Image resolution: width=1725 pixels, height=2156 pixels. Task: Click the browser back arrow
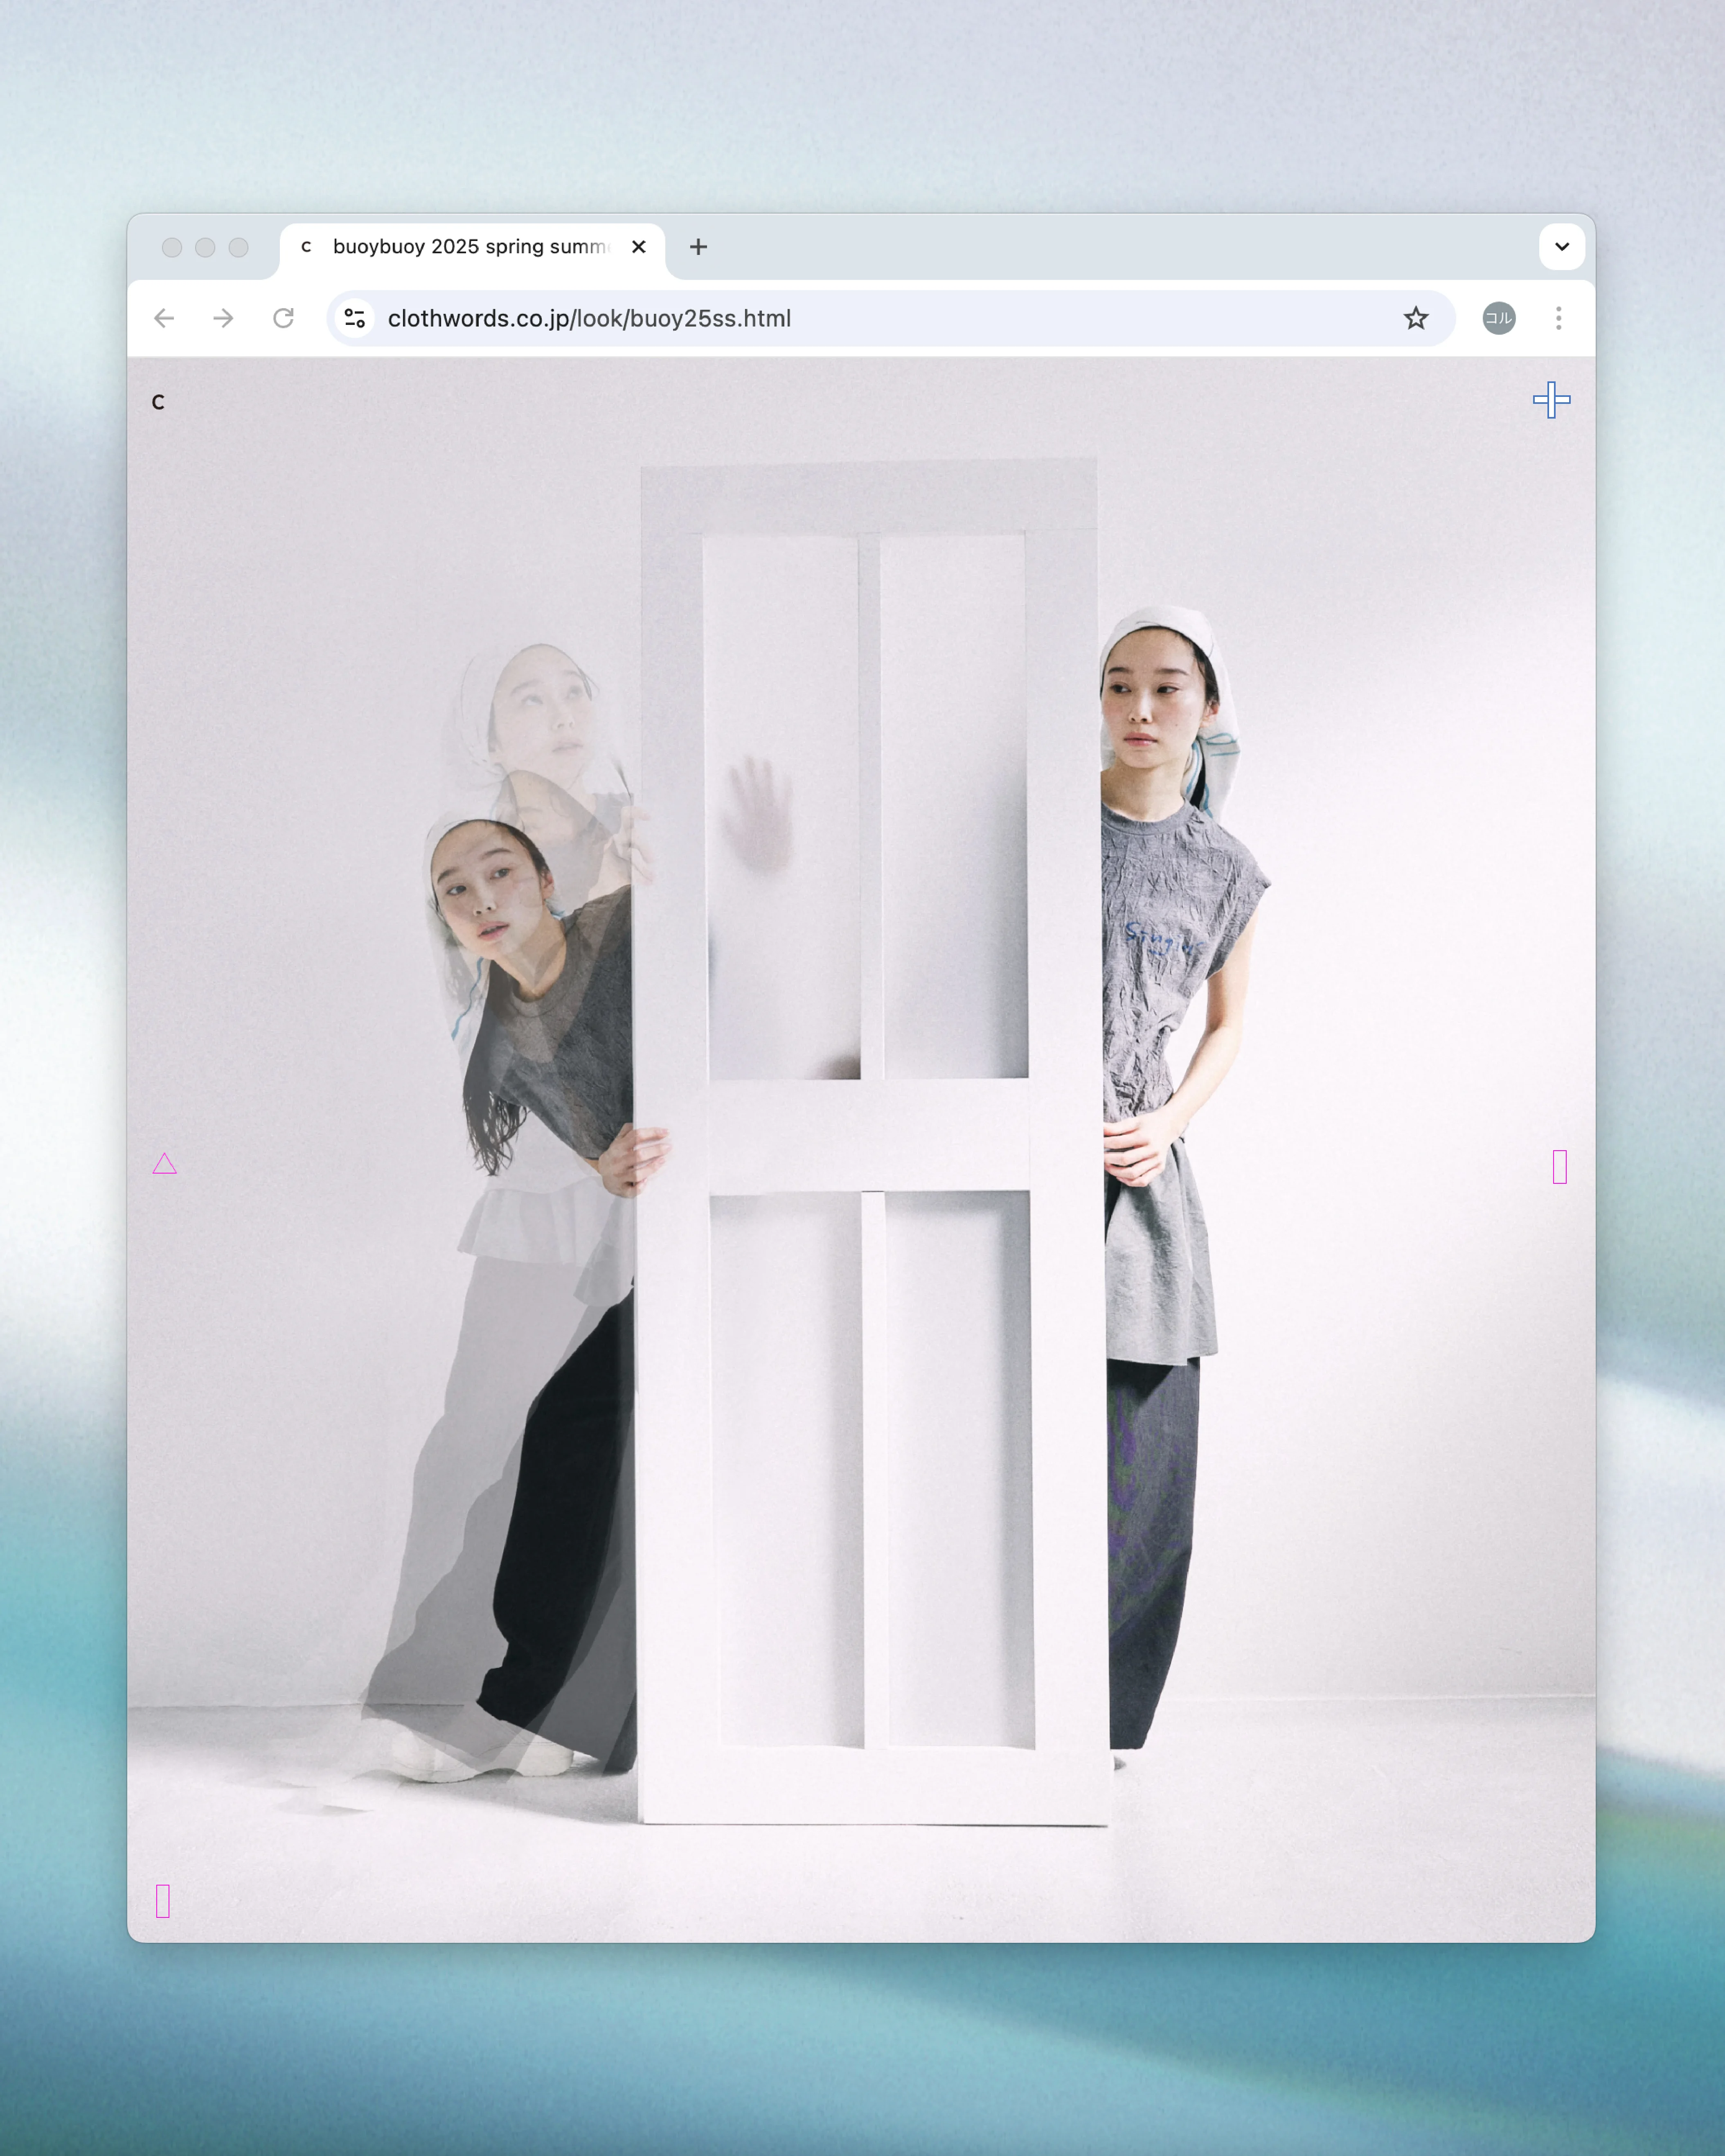[164, 318]
